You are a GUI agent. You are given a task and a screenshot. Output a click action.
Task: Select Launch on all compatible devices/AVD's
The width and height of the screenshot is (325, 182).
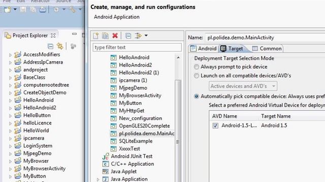197,76
